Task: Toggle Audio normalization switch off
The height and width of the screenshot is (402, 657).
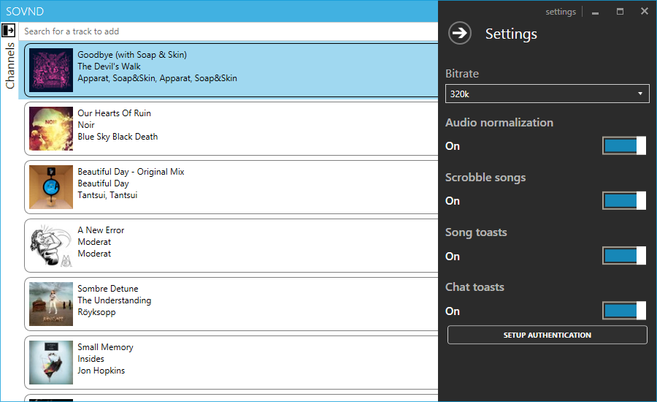Action: (x=623, y=146)
